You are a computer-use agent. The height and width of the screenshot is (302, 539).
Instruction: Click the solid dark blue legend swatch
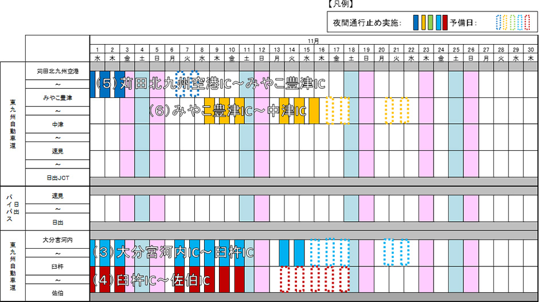click(x=416, y=23)
